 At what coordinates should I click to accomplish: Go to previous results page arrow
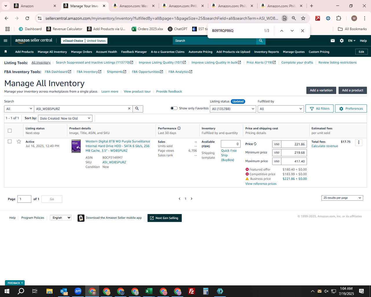(x=179, y=199)
